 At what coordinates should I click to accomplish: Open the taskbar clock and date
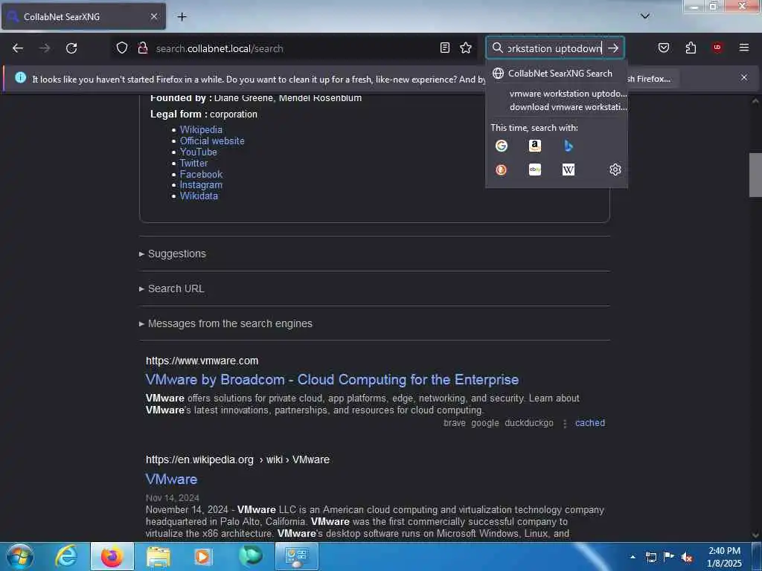pos(724,557)
